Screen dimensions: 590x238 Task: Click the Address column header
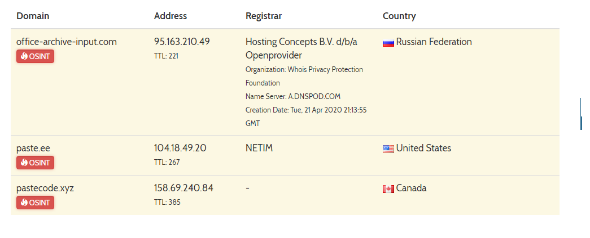(170, 16)
